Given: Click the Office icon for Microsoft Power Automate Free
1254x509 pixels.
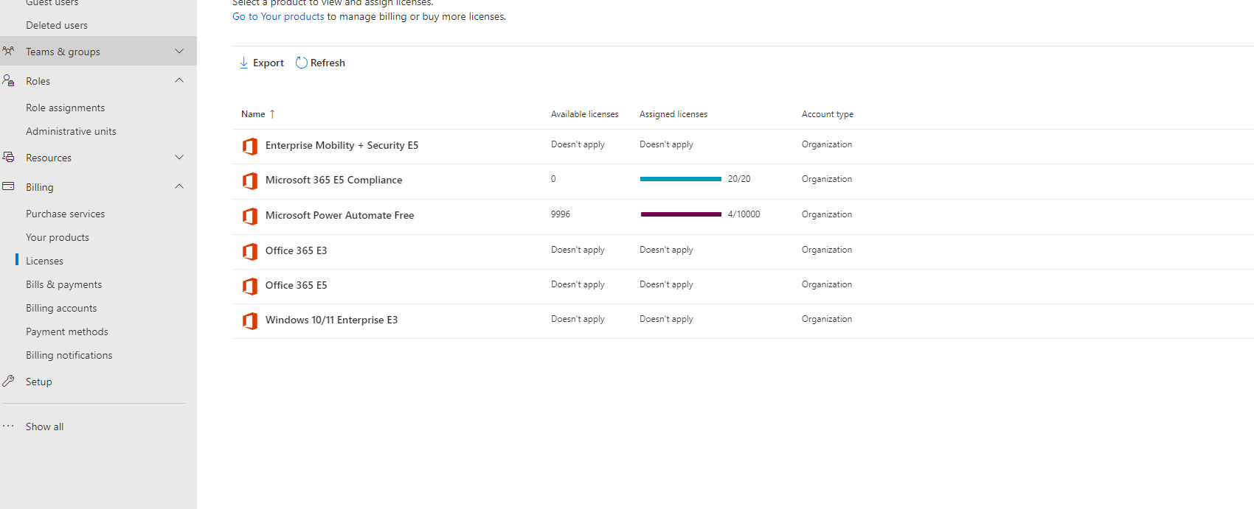Looking at the screenshot, I should pyautogui.click(x=250, y=216).
